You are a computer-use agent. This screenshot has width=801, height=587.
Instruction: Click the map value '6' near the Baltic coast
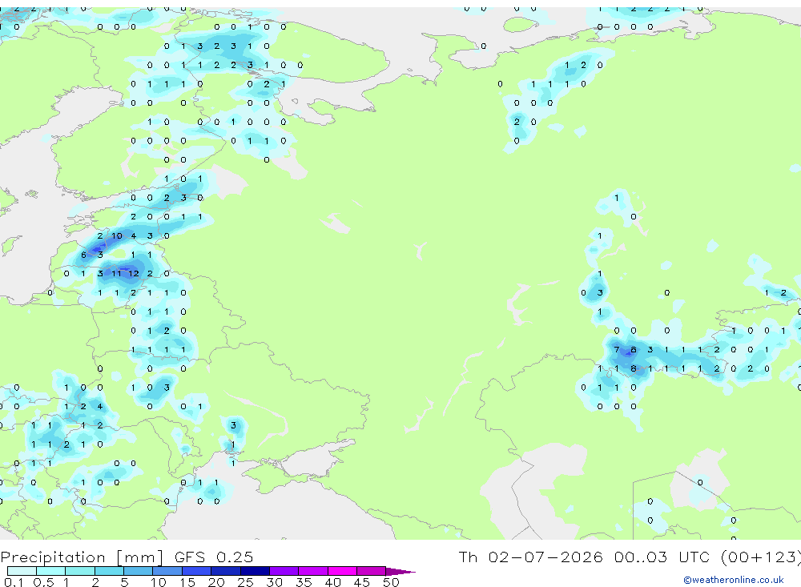(x=84, y=255)
